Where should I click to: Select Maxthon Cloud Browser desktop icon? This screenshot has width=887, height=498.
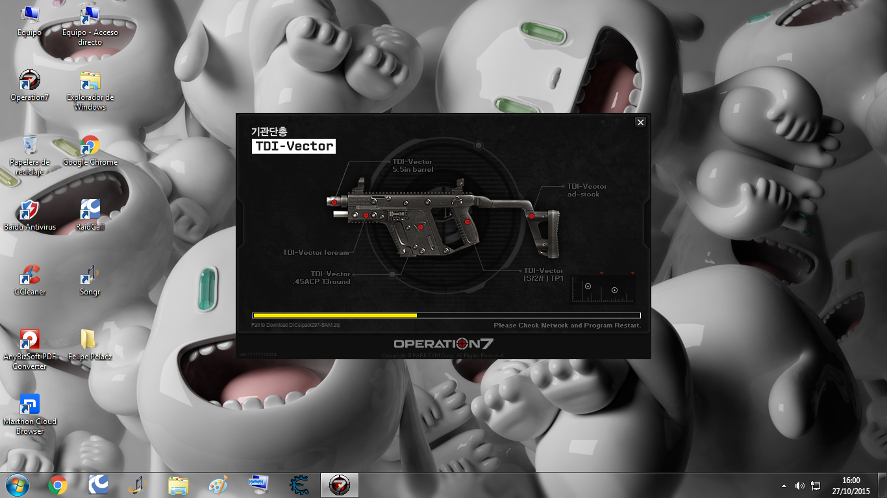tap(29, 415)
